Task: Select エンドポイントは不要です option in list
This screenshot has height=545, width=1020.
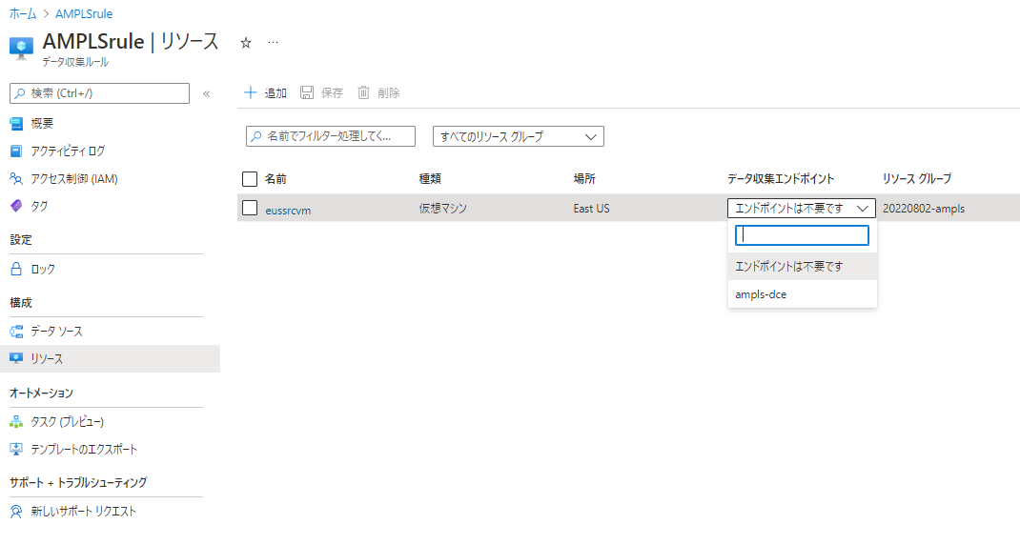Action: [803, 266]
